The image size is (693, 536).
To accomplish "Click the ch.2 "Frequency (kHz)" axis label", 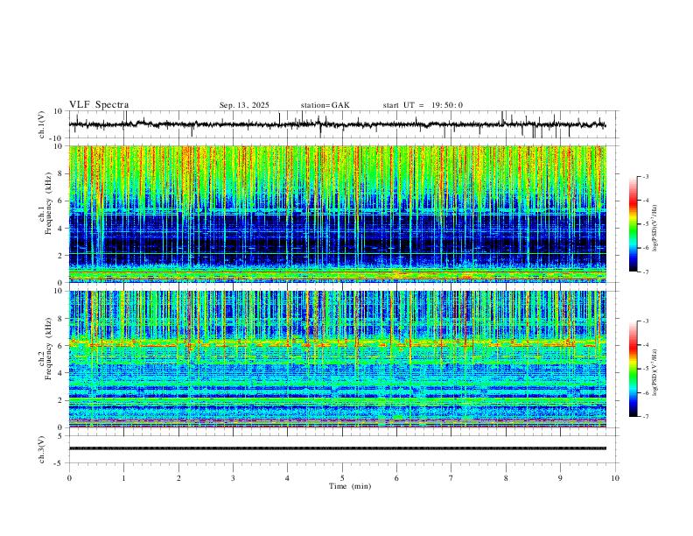I will (49, 349).
